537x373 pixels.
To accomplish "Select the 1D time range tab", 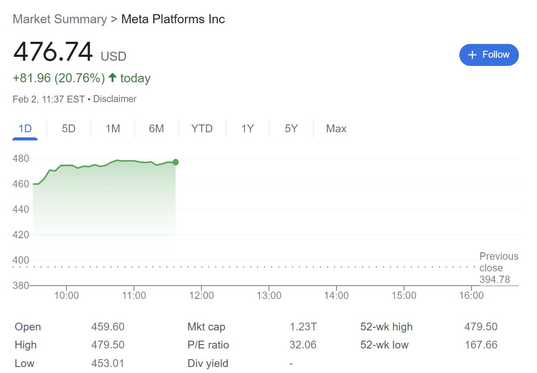I will tap(25, 128).
